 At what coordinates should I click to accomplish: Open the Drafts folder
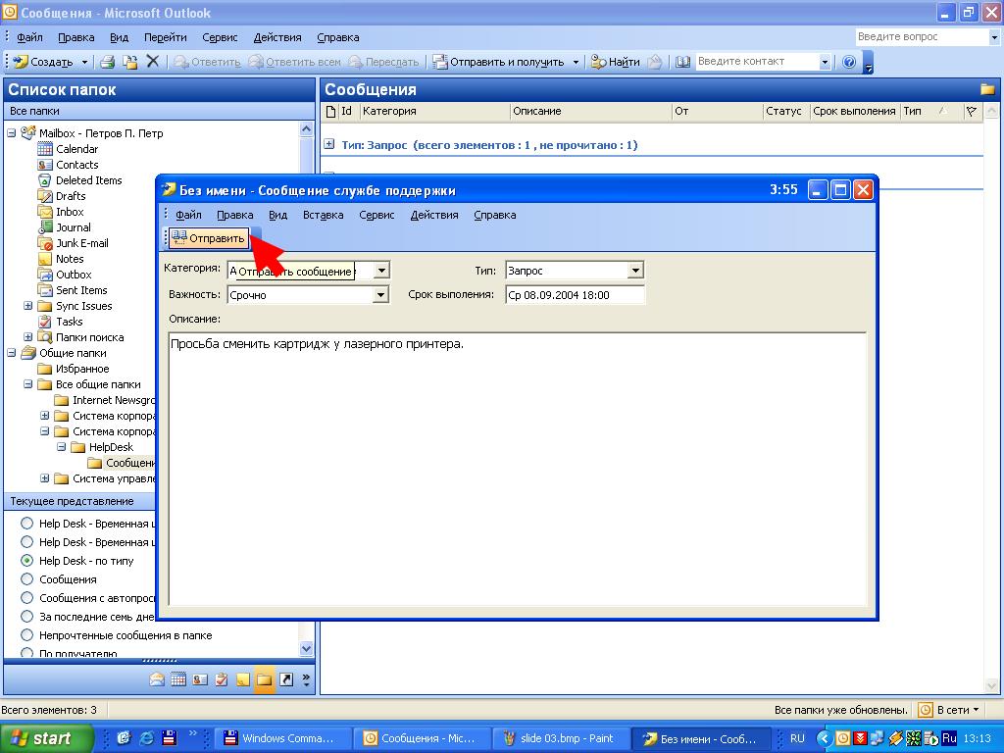(x=71, y=196)
